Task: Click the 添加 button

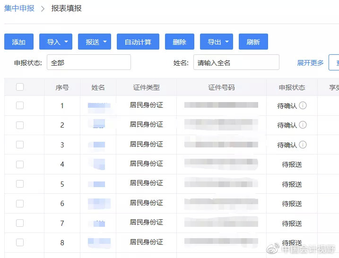Action: point(19,42)
